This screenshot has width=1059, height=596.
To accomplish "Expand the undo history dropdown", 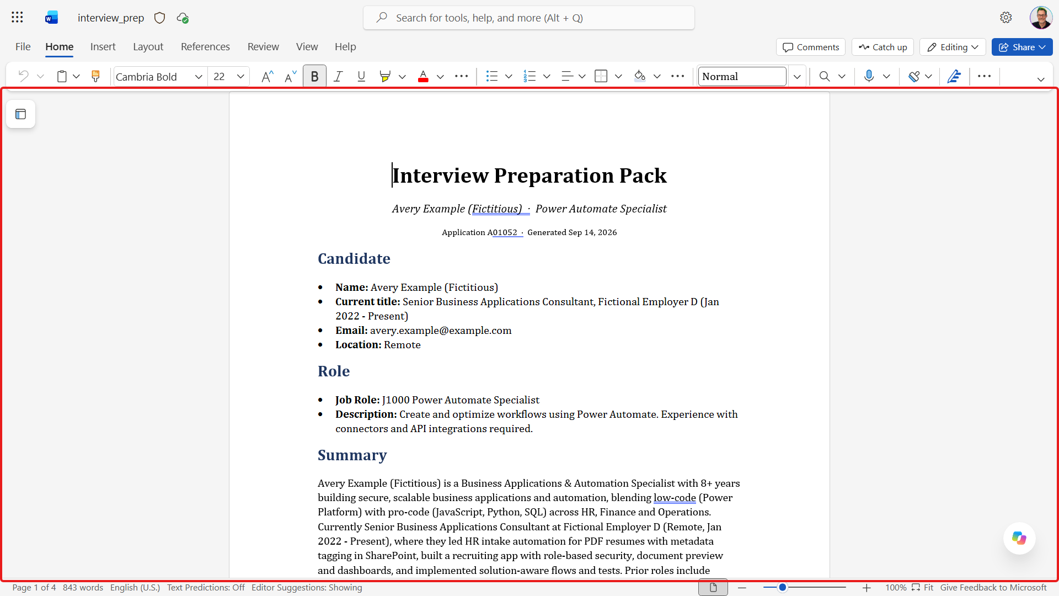I will (x=40, y=76).
